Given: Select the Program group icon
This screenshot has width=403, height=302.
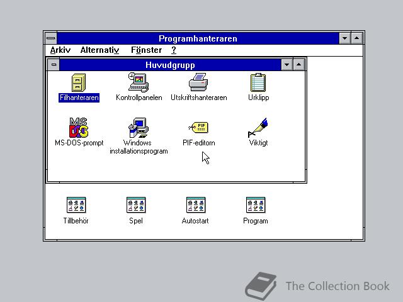Looking at the screenshot, I should [x=256, y=205].
